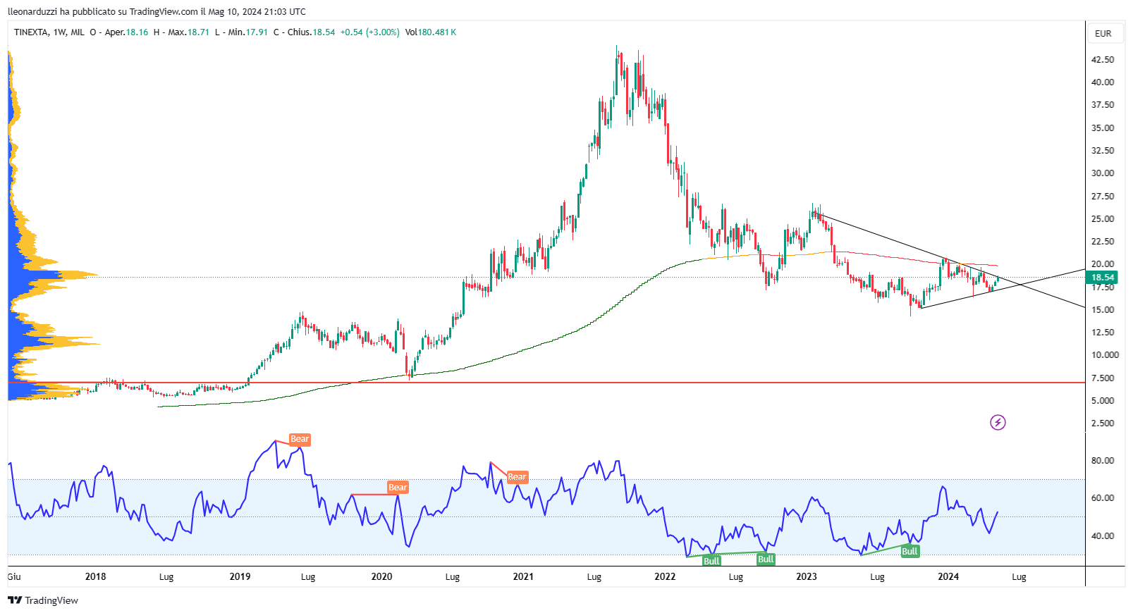Select the TINEXTA symbol title
The width and height of the screenshot is (1133, 613).
pyautogui.click(x=31, y=32)
